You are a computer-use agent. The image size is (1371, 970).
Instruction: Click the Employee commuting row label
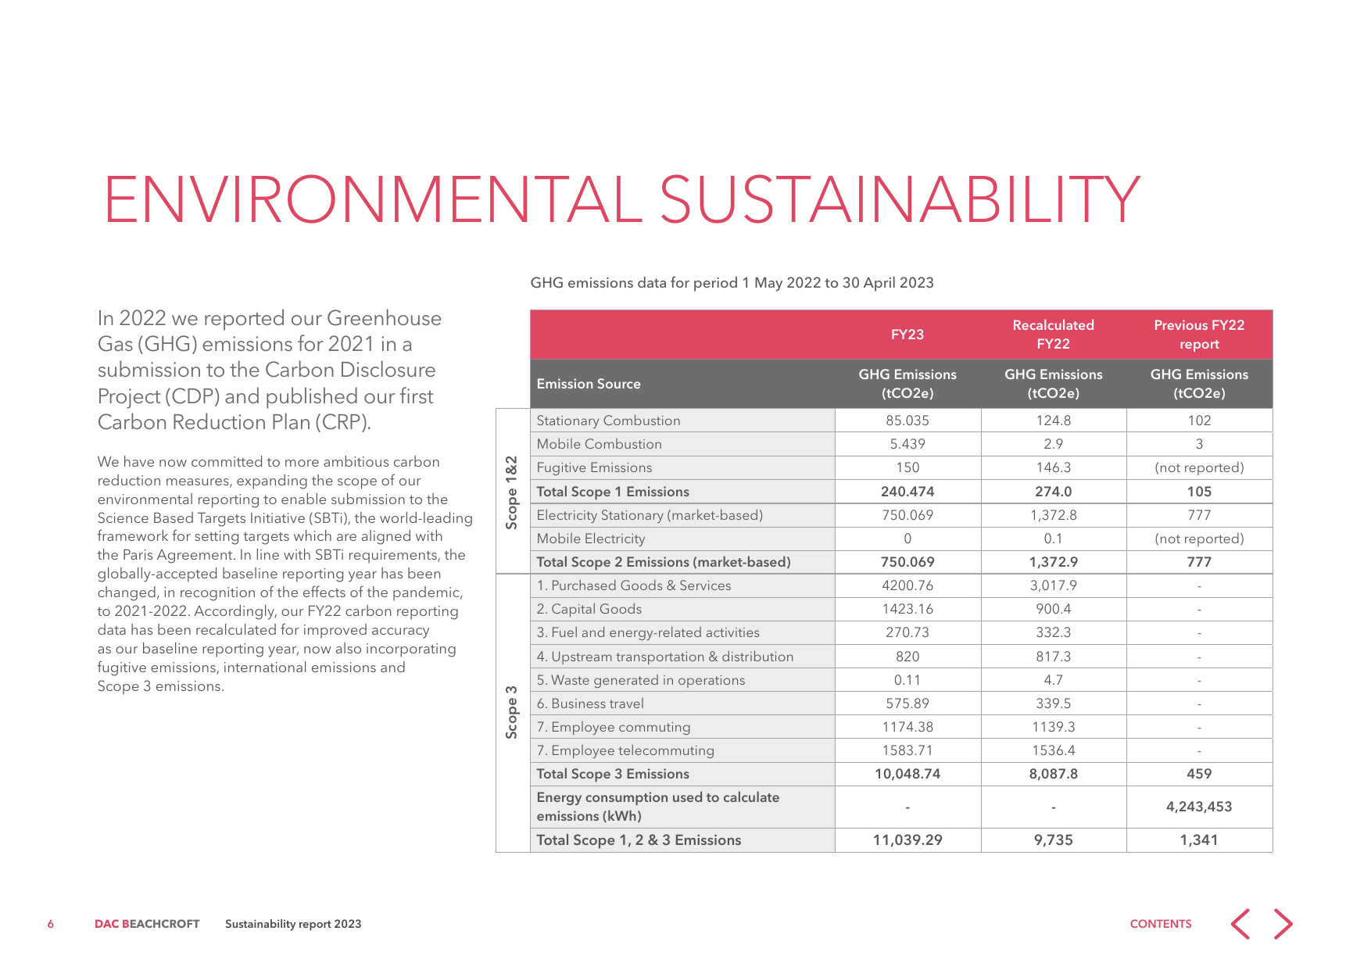click(614, 727)
